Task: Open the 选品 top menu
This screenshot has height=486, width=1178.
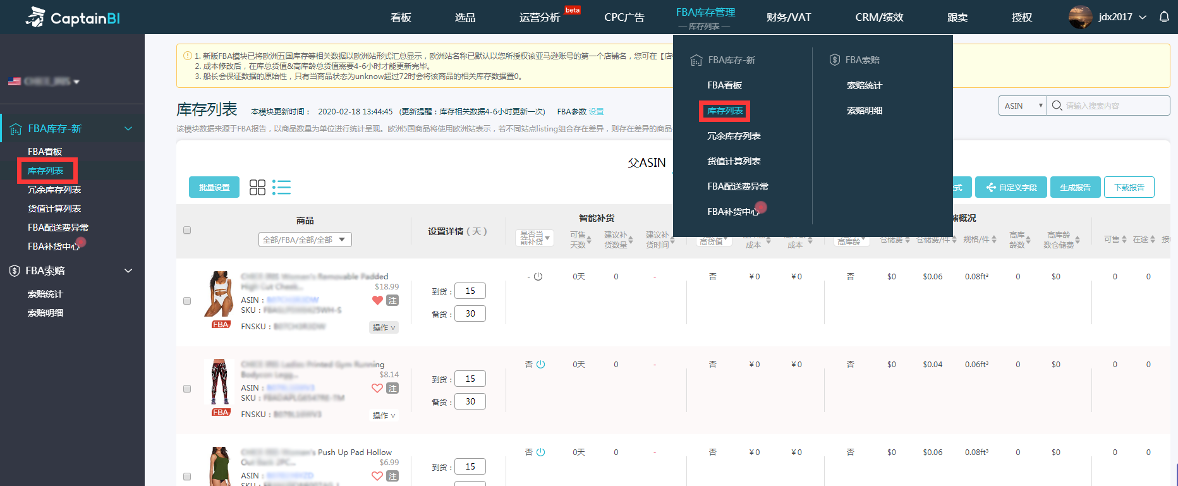Action: click(x=465, y=17)
